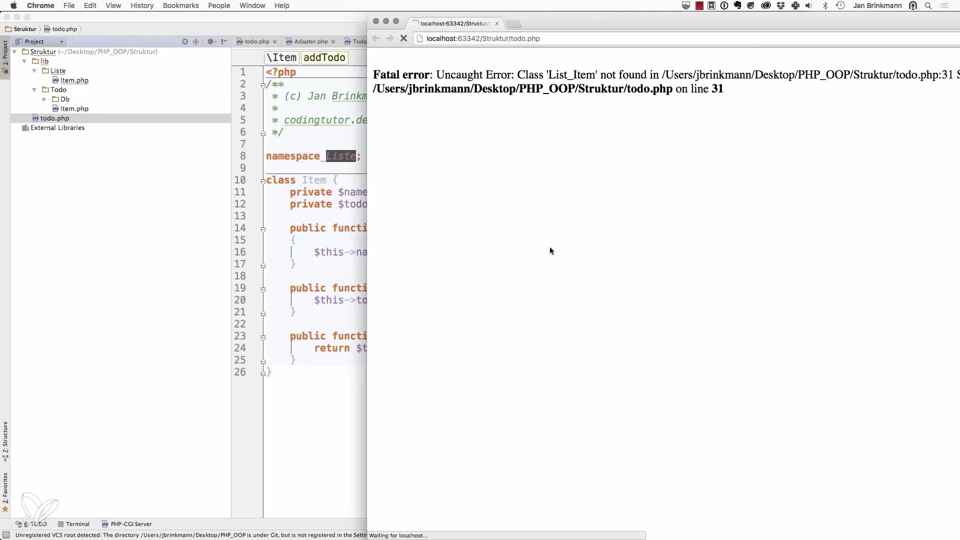Toggle tool window bars icon at bottom-left
The width and height of the screenshot is (960, 540).
pyautogui.click(x=6, y=535)
